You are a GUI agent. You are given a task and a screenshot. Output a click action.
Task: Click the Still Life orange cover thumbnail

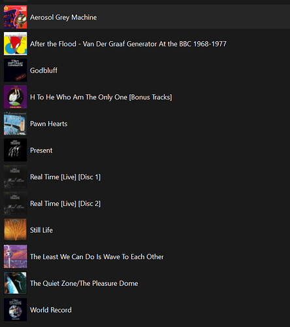(x=15, y=230)
